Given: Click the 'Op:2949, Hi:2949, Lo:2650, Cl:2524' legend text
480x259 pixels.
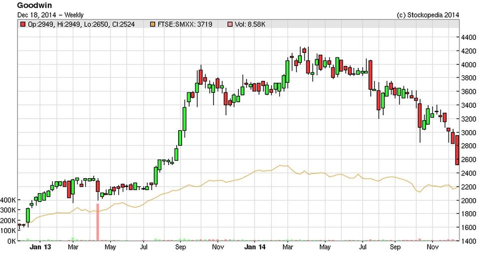Looking at the screenshot, I should 81,24.
